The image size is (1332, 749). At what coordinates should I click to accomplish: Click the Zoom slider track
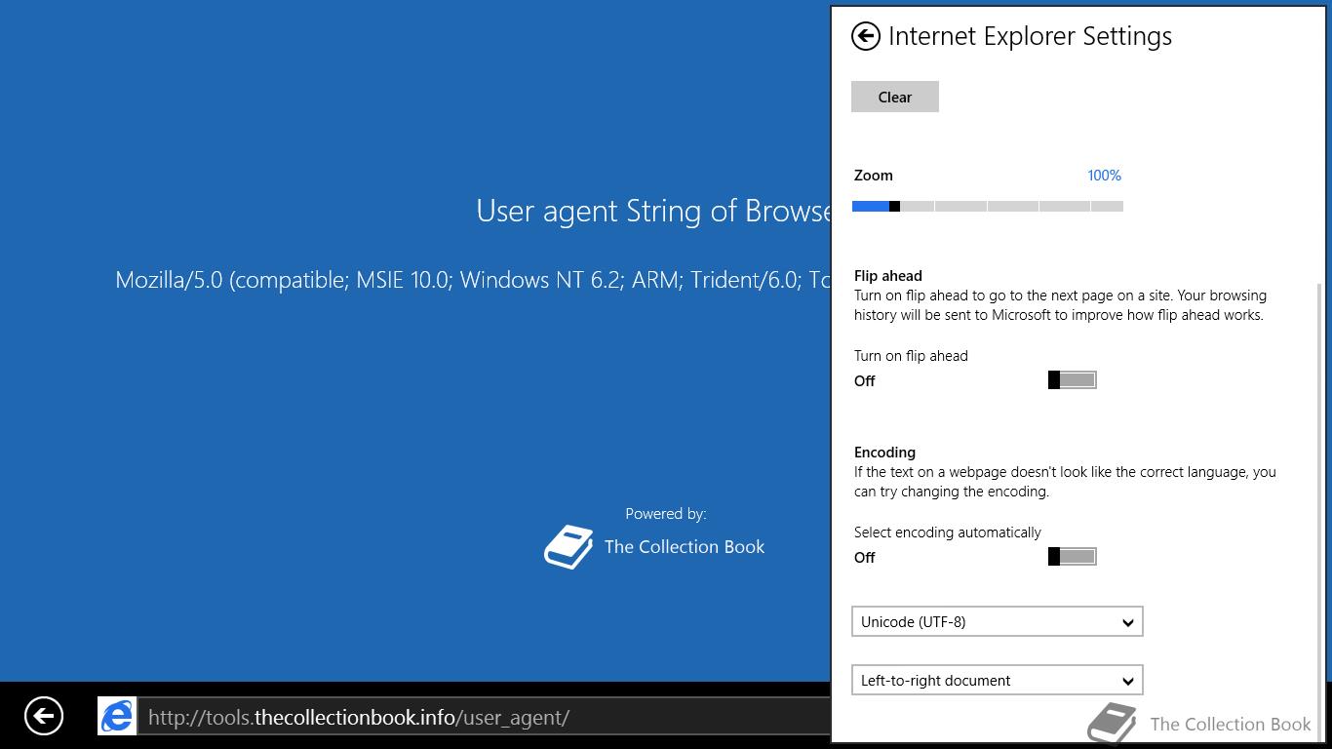coord(988,206)
